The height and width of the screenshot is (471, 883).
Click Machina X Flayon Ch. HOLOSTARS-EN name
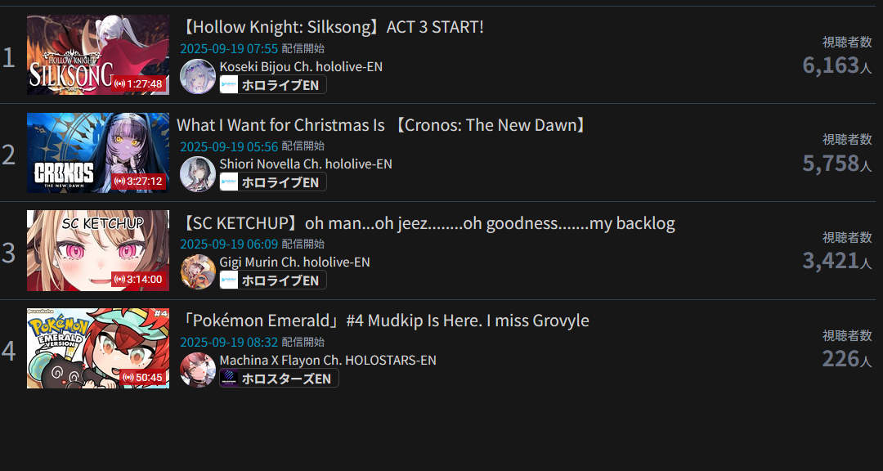328,360
